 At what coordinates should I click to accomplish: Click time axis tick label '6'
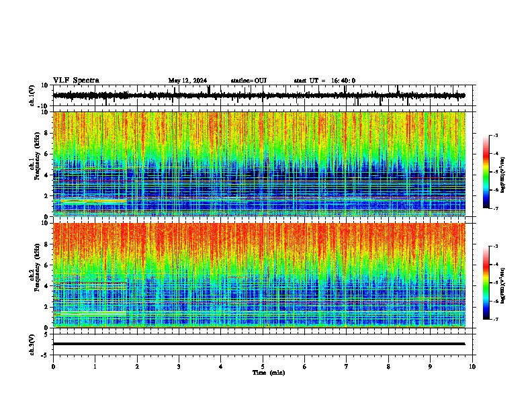tap(305, 367)
